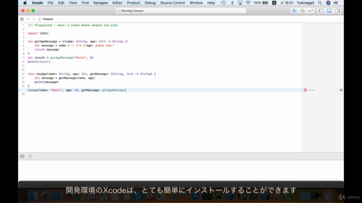Click the 'let getAgeMessage' closure line
Viewport: 362px width, 203px height.
[x=78, y=41]
